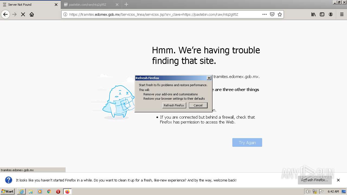Open File Explorer folder taskbar icon

coord(31,191)
